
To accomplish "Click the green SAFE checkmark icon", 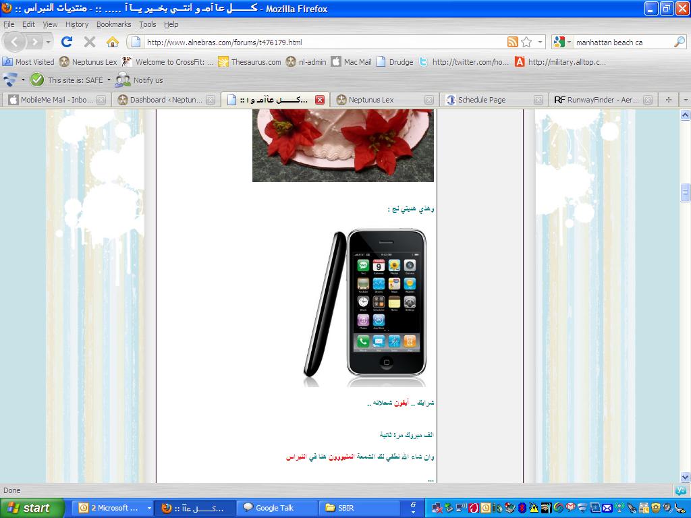I will pos(37,80).
